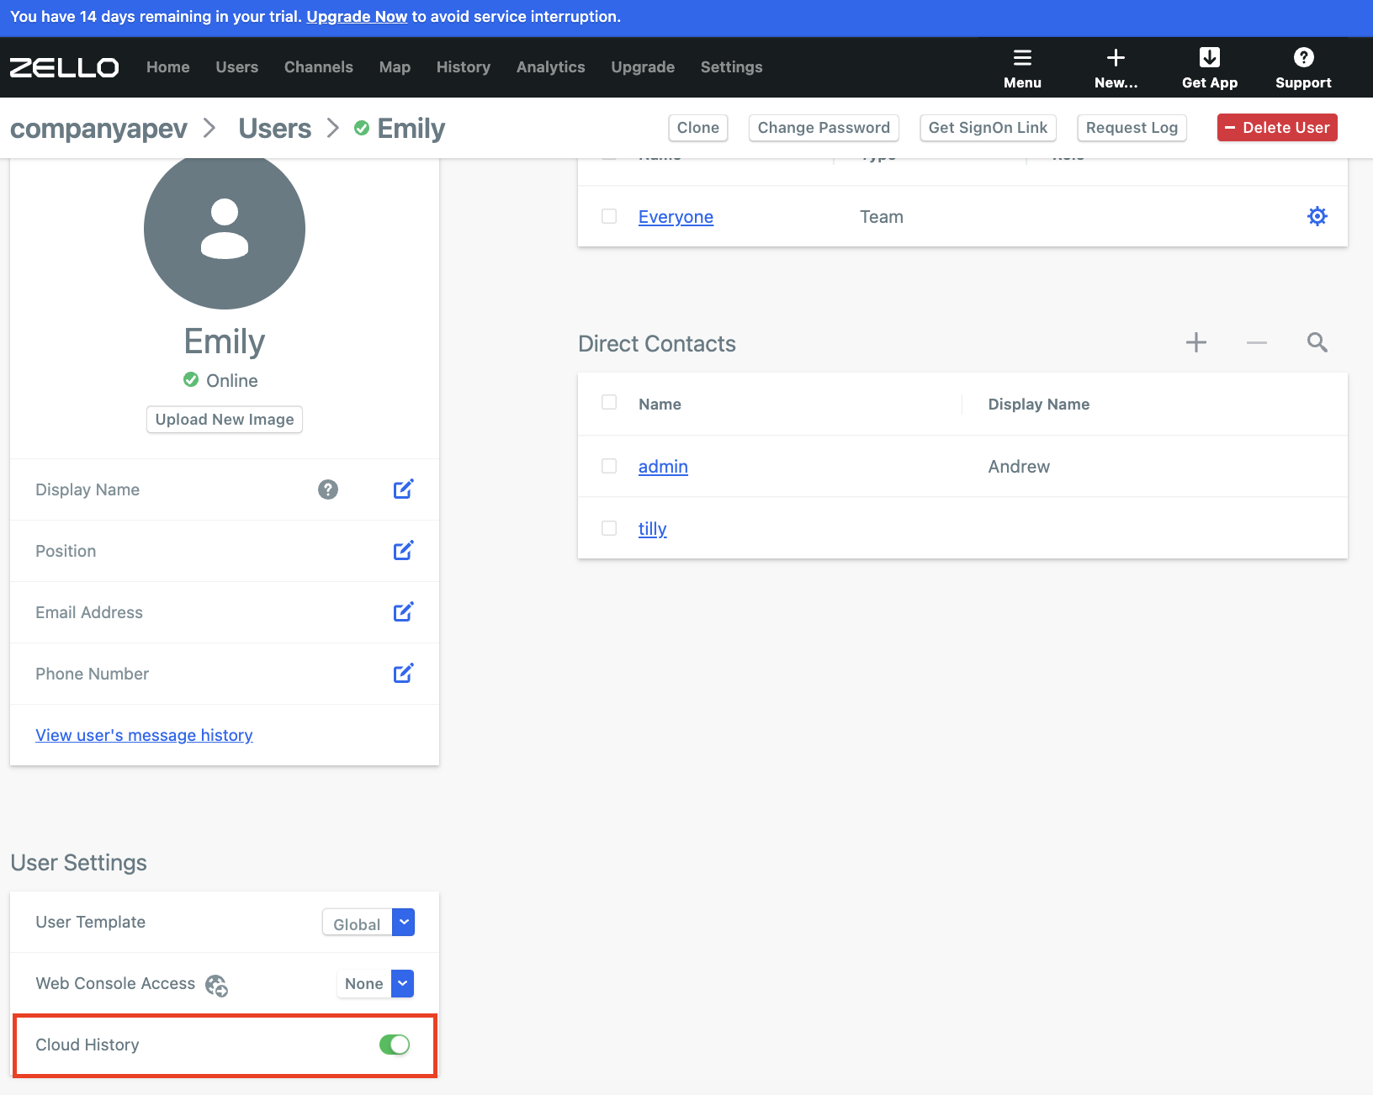Click the Online status text
The image size is (1373, 1095).
[x=232, y=381]
